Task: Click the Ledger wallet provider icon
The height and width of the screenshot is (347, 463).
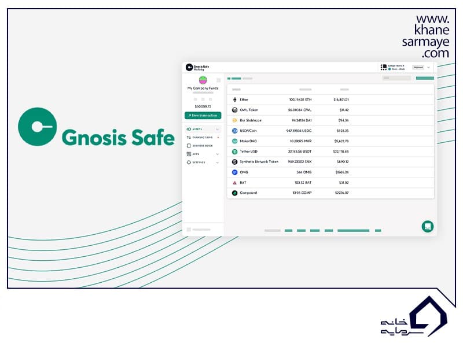Action: click(x=384, y=67)
